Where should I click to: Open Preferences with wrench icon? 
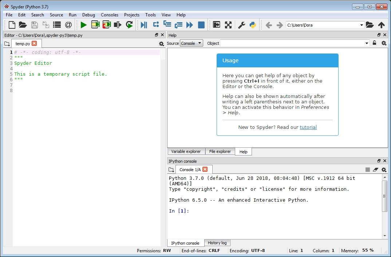tap(241, 25)
